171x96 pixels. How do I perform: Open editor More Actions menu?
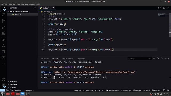(168, 8)
